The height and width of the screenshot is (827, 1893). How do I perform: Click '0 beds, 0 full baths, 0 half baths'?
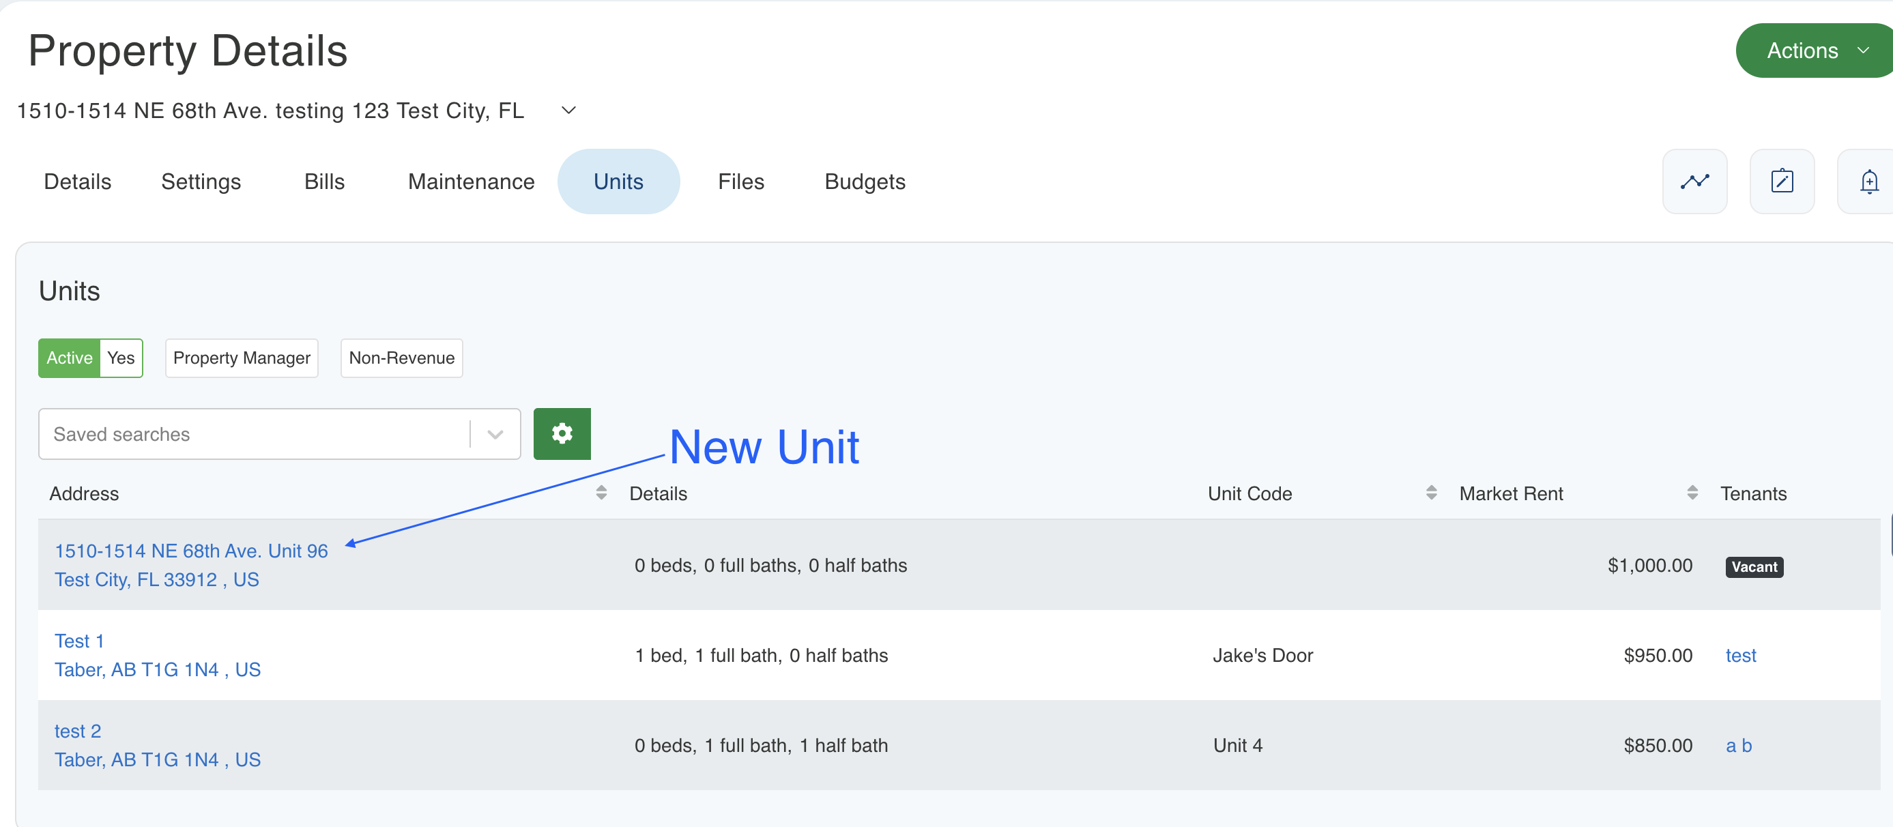tap(771, 565)
